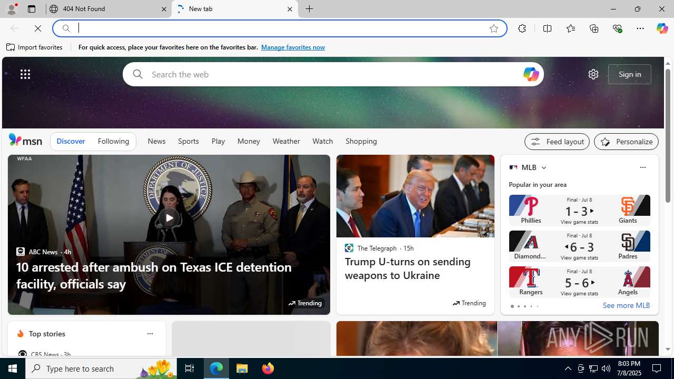Screen dimensions: 674x379
Task: Open Copilot in the search box
Action: [531, 74]
